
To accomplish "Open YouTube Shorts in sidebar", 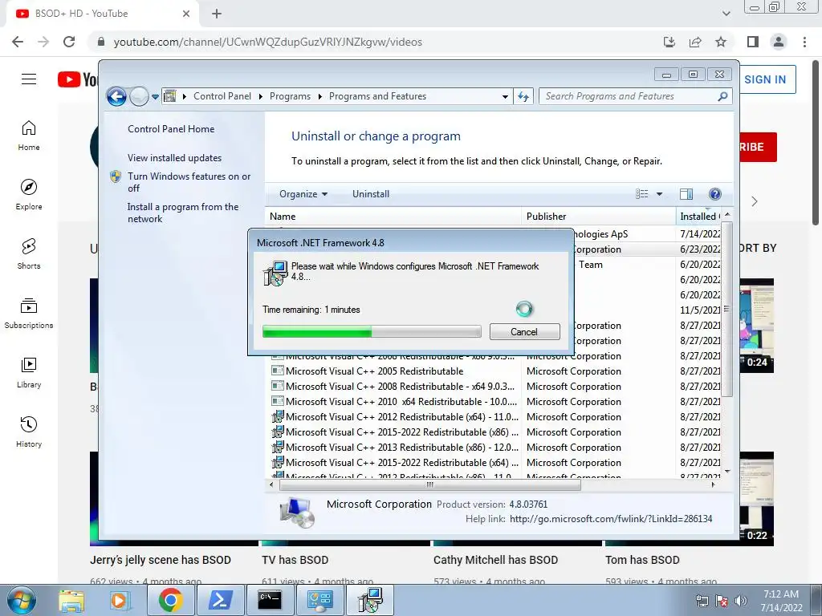I will pos(29,253).
